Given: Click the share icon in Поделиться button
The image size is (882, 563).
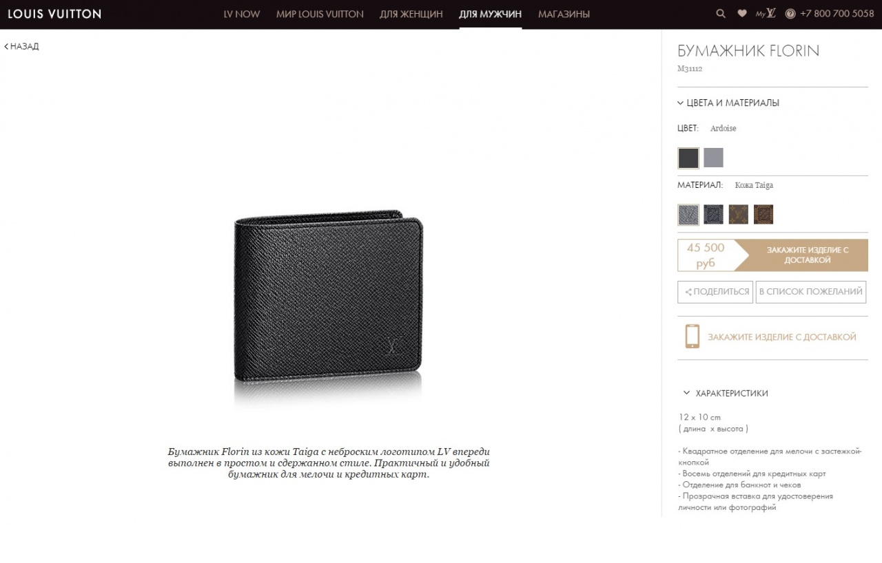Looking at the screenshot, I should (x=688, y=292).
